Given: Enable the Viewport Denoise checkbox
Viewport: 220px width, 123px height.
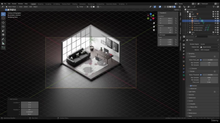Looking at the screenshot, I should tap(191, 69).
